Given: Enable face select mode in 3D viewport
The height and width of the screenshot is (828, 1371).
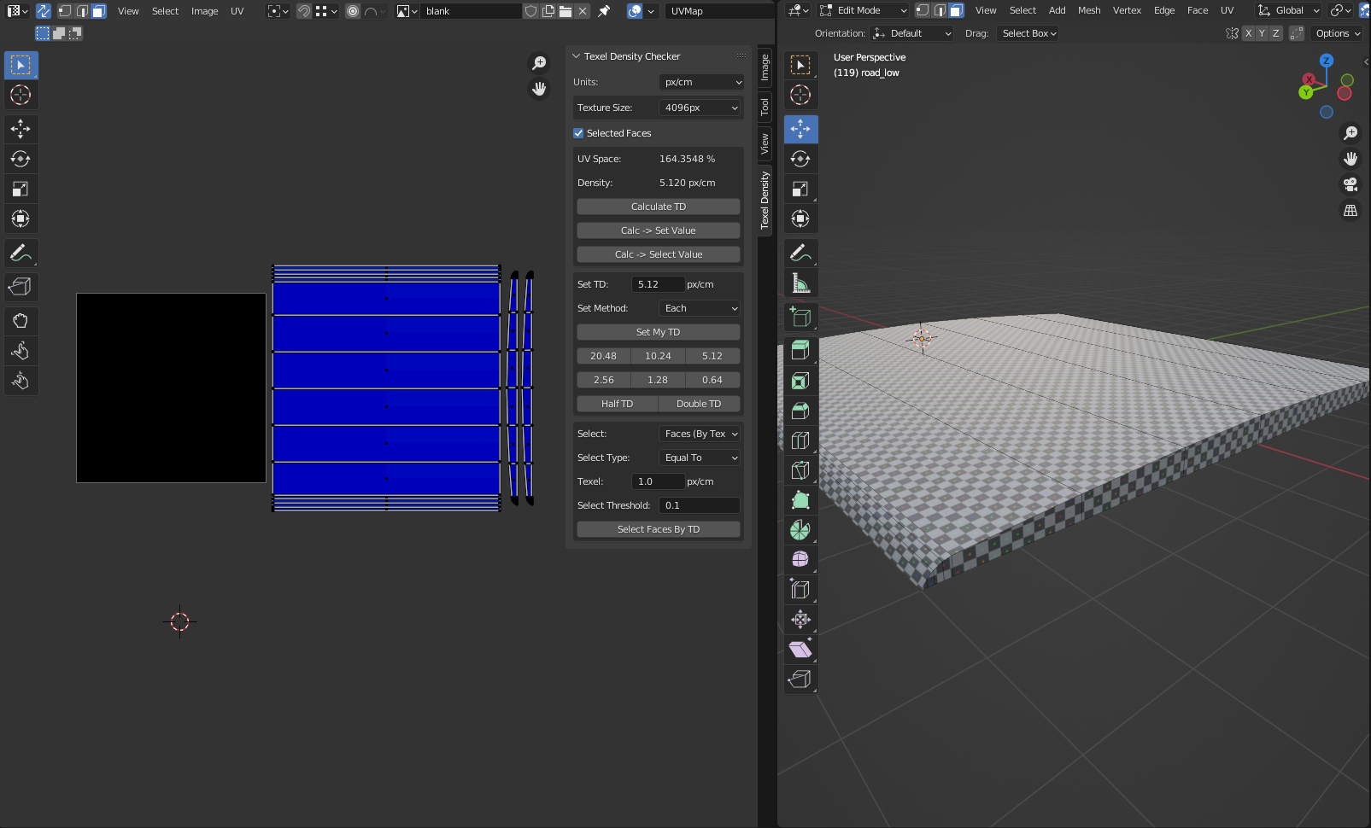Looking at the screenshot, I should [956, 10].
